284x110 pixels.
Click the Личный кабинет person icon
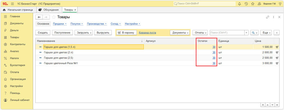click(x=5, y=100)
